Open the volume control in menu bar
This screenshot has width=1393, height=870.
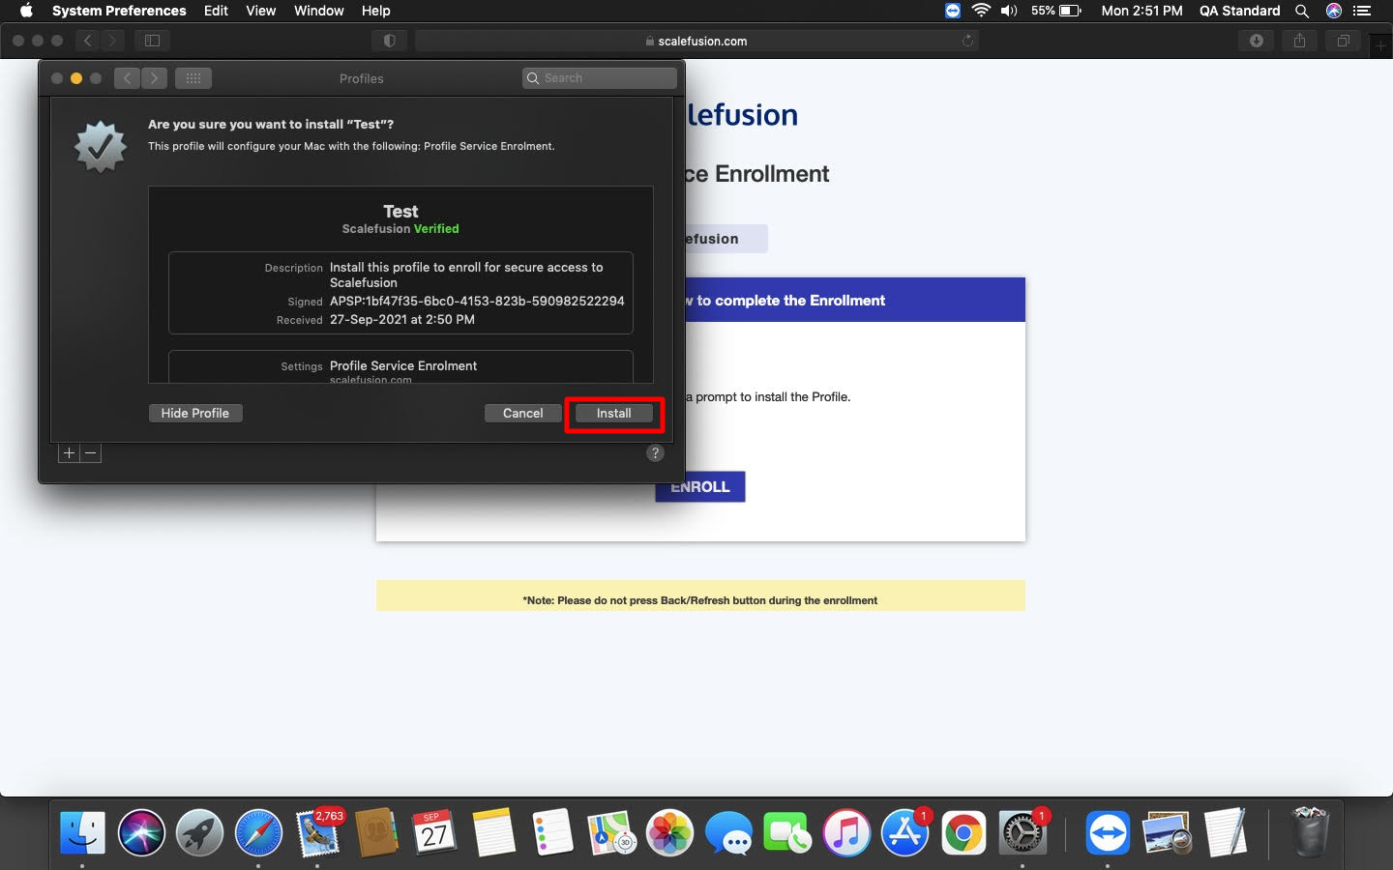pos(1009,11)
